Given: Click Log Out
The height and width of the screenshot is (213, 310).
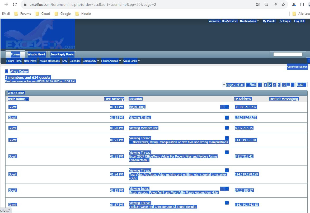Looking at the screenshot, I should pos(299,21).
